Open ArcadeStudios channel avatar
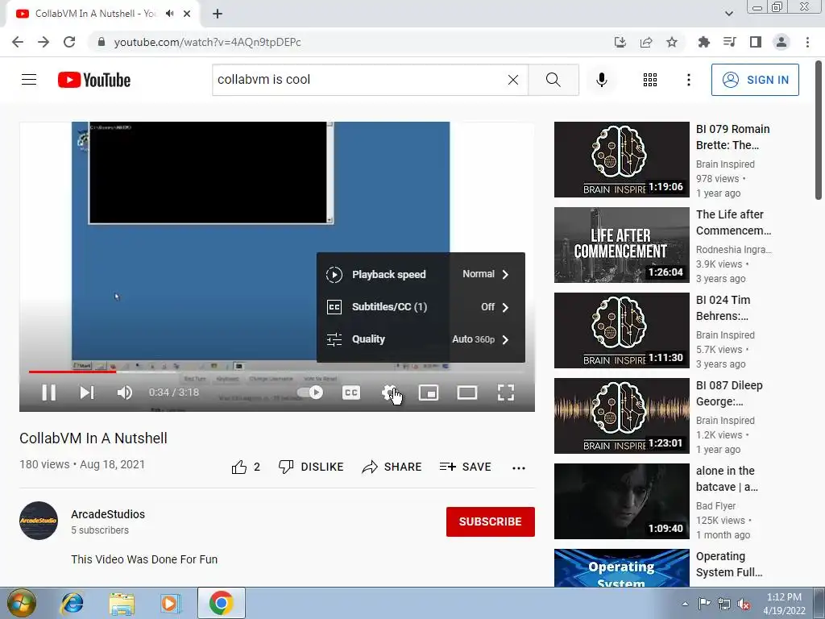The image size is (825, 619). 39,521
